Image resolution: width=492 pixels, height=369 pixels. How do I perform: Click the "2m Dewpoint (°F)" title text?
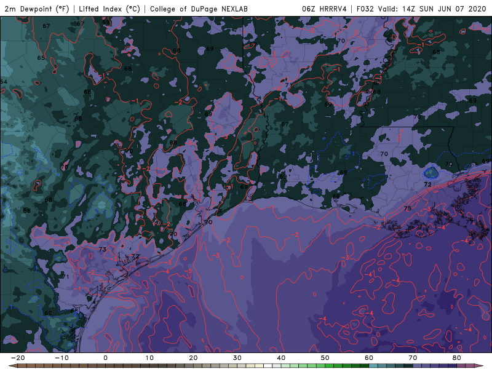point(37,9)
